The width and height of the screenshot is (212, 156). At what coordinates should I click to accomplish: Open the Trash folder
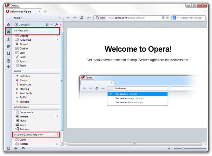[x=36, y=66]
